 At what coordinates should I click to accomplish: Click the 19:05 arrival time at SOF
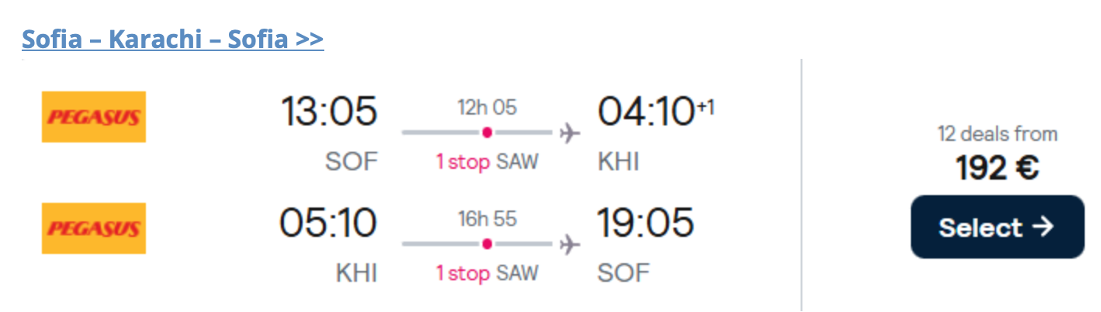tap(645, 223)
